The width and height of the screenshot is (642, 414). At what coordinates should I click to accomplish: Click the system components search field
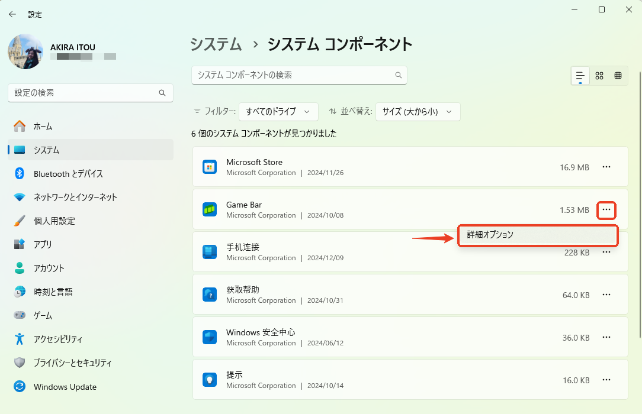(299, 75)
